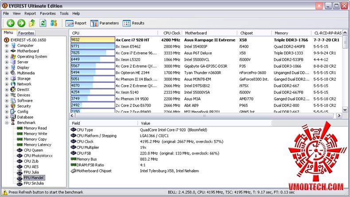The height and width of the screenshot is (197, 350).
Task: Sort by CPU Clock column header
Action: (170, 33)
